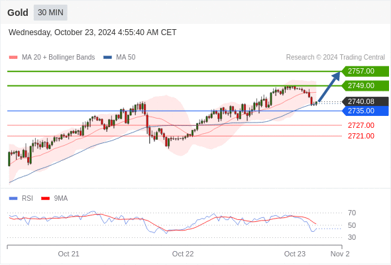Toggle the RSI legend entry
Viewport: 391px width, 265px height.
21,199
